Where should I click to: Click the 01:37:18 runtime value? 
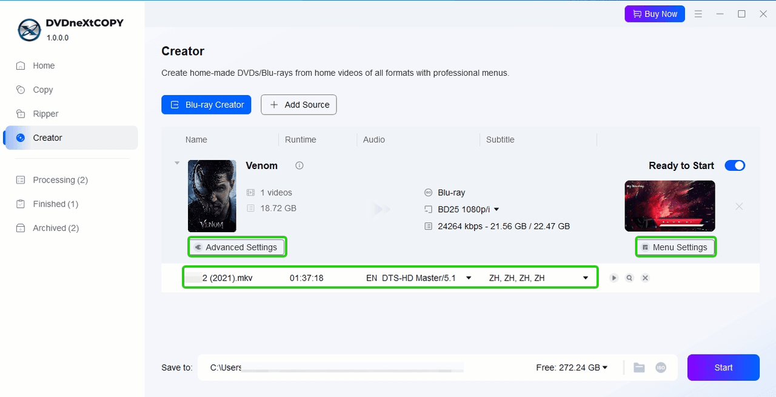tap(307, 278)
